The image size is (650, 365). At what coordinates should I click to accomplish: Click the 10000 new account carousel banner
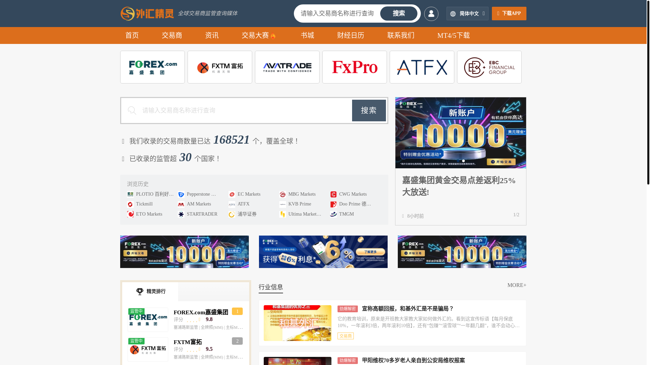(x=461, y=133)
